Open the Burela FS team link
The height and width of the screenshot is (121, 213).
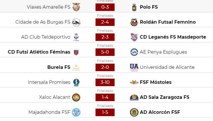pyautogui.click(x=59, y=67)
